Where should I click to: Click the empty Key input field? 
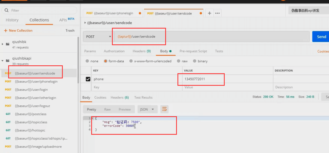[137, 87]
